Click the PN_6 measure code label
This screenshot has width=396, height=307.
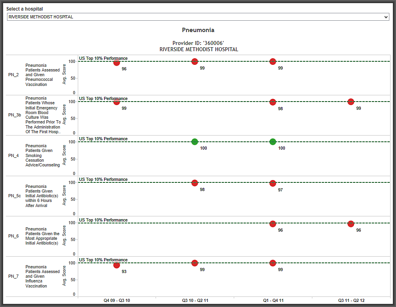click(x=13, y=236)
